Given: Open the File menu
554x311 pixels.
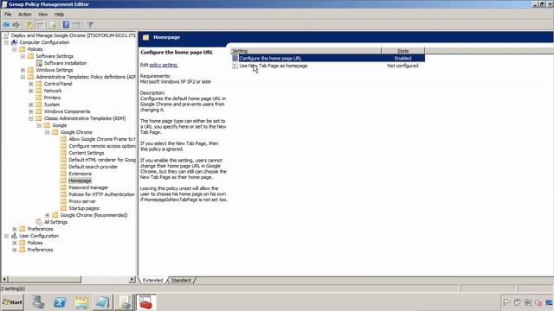Looking at the screenshot, I should coord(8,15).
